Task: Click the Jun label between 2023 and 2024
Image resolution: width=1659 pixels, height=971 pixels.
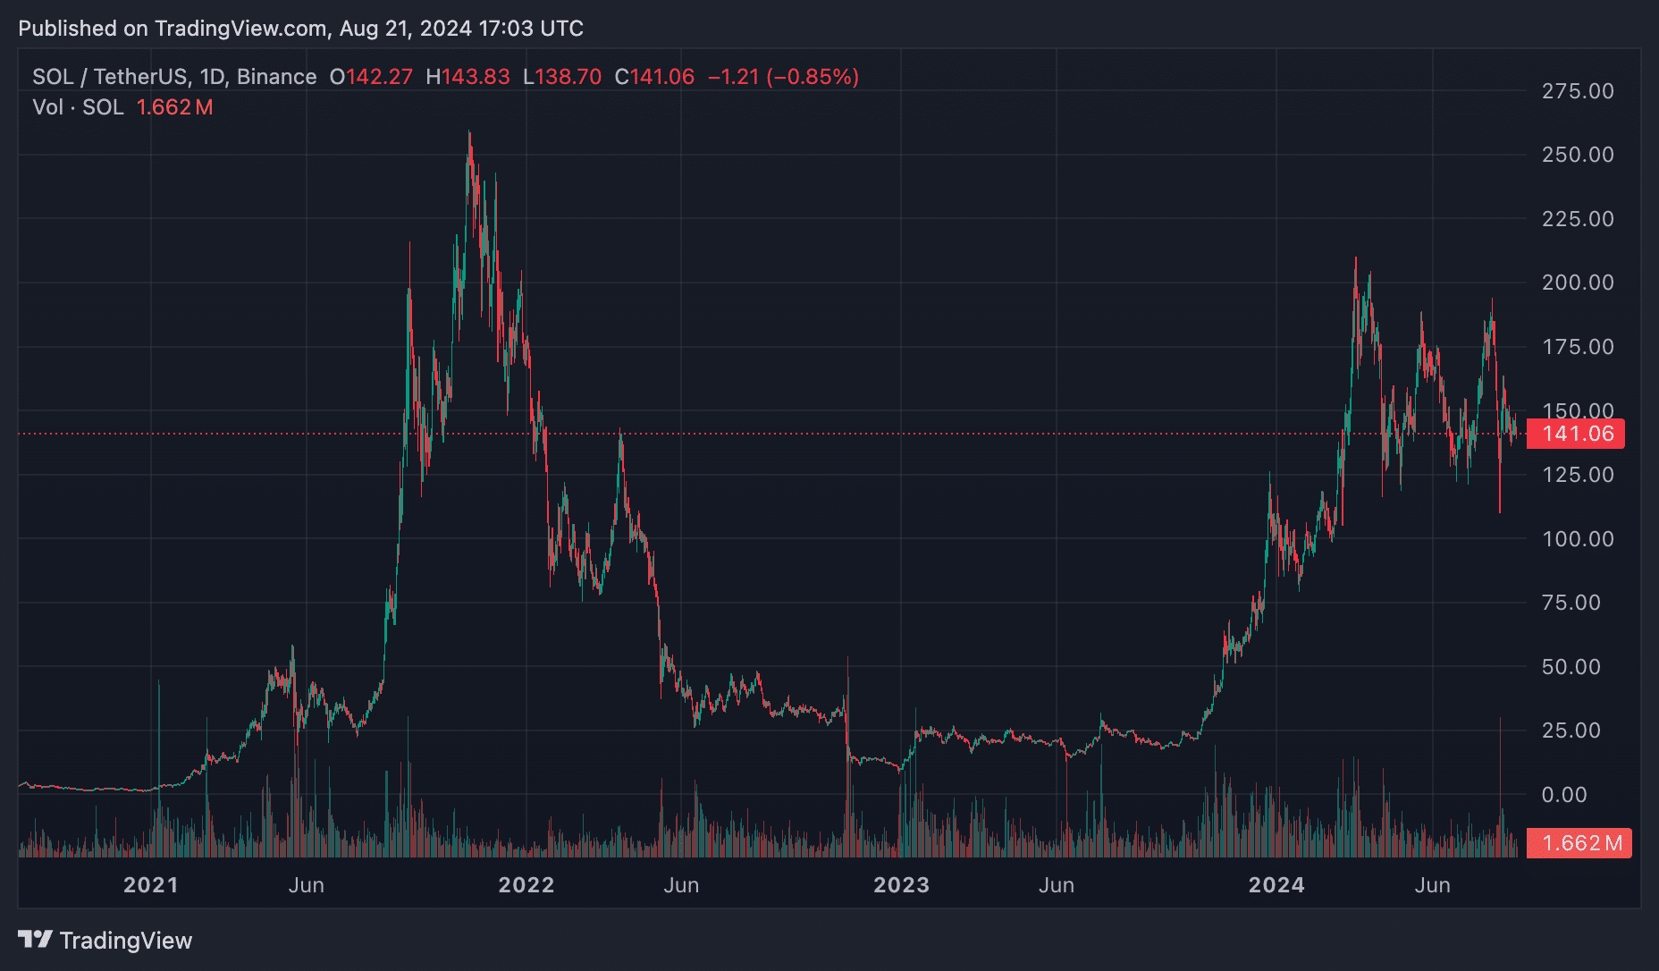Action: point(1057,885)
